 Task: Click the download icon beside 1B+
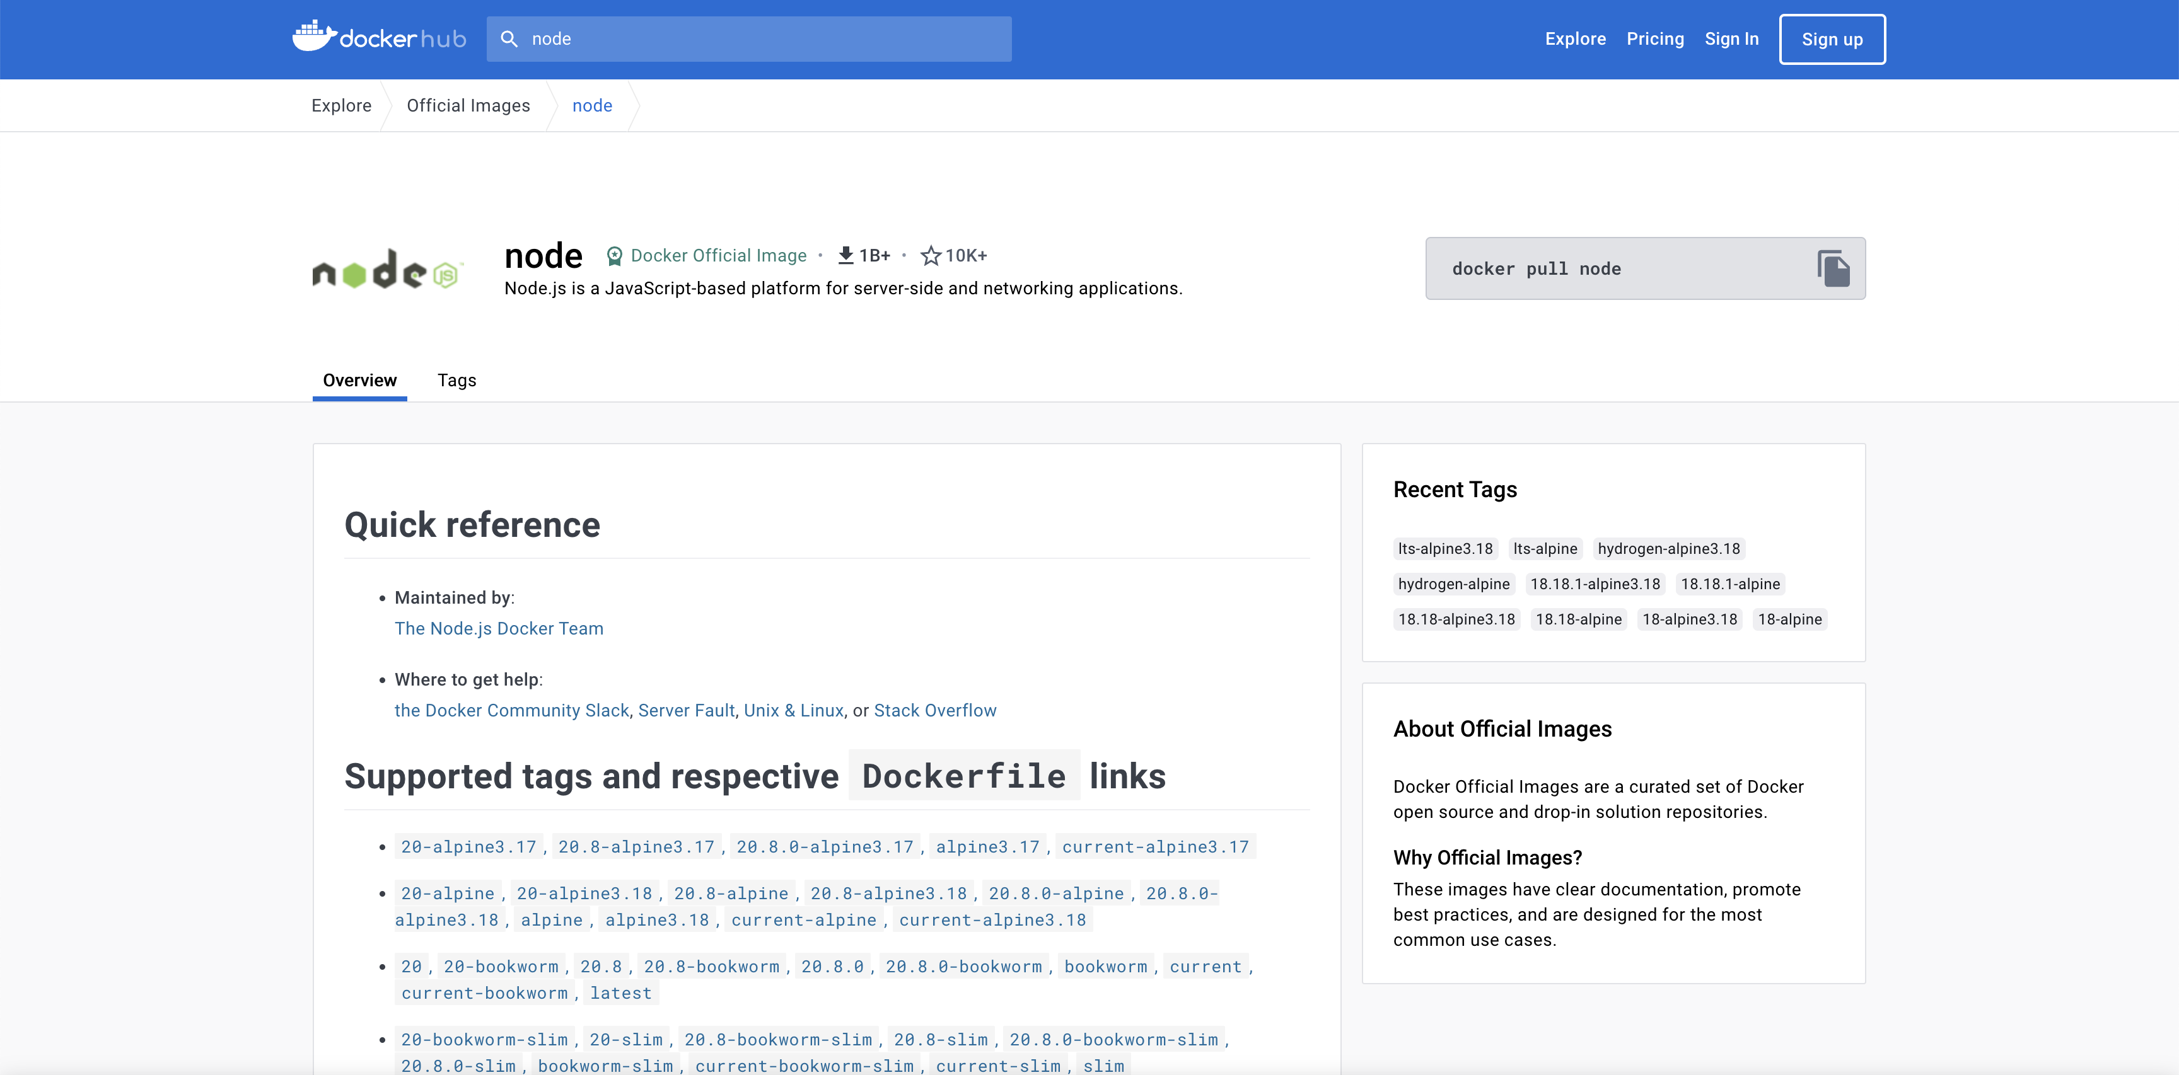(x=845, y=255)
